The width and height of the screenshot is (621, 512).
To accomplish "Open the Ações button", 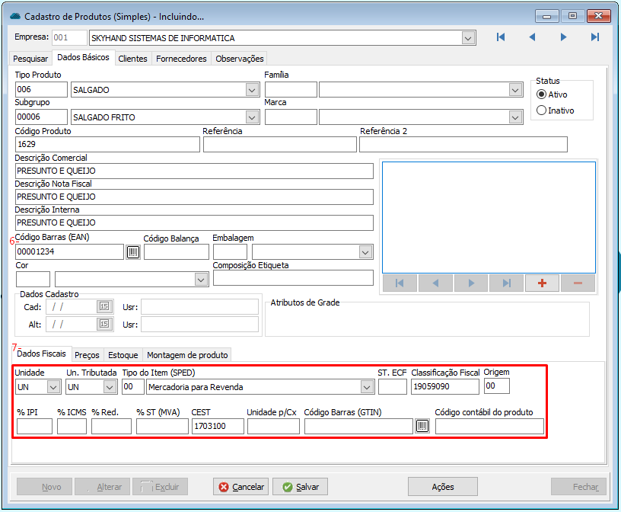I will coord(443,487).
